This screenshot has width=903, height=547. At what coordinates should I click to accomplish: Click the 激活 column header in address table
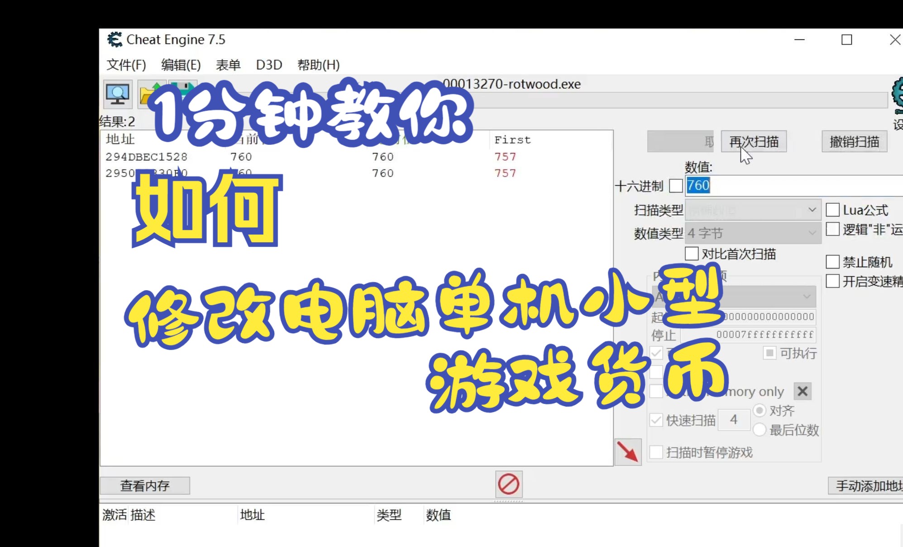[x=115, y=515]
